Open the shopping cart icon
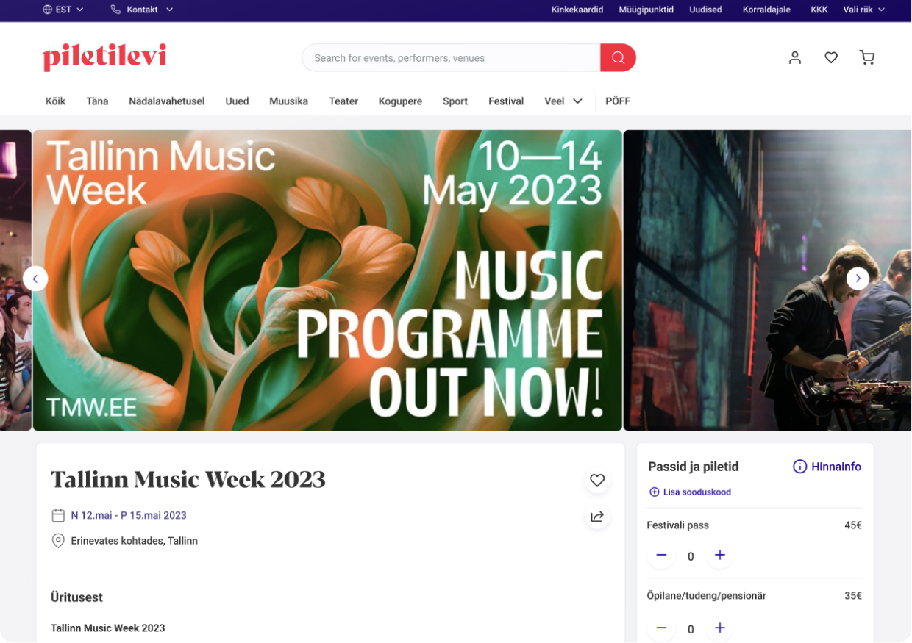 (867, 57)
